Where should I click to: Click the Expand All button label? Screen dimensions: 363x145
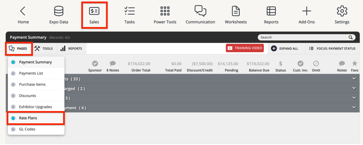pyautogui.click(x=289, y=49)
